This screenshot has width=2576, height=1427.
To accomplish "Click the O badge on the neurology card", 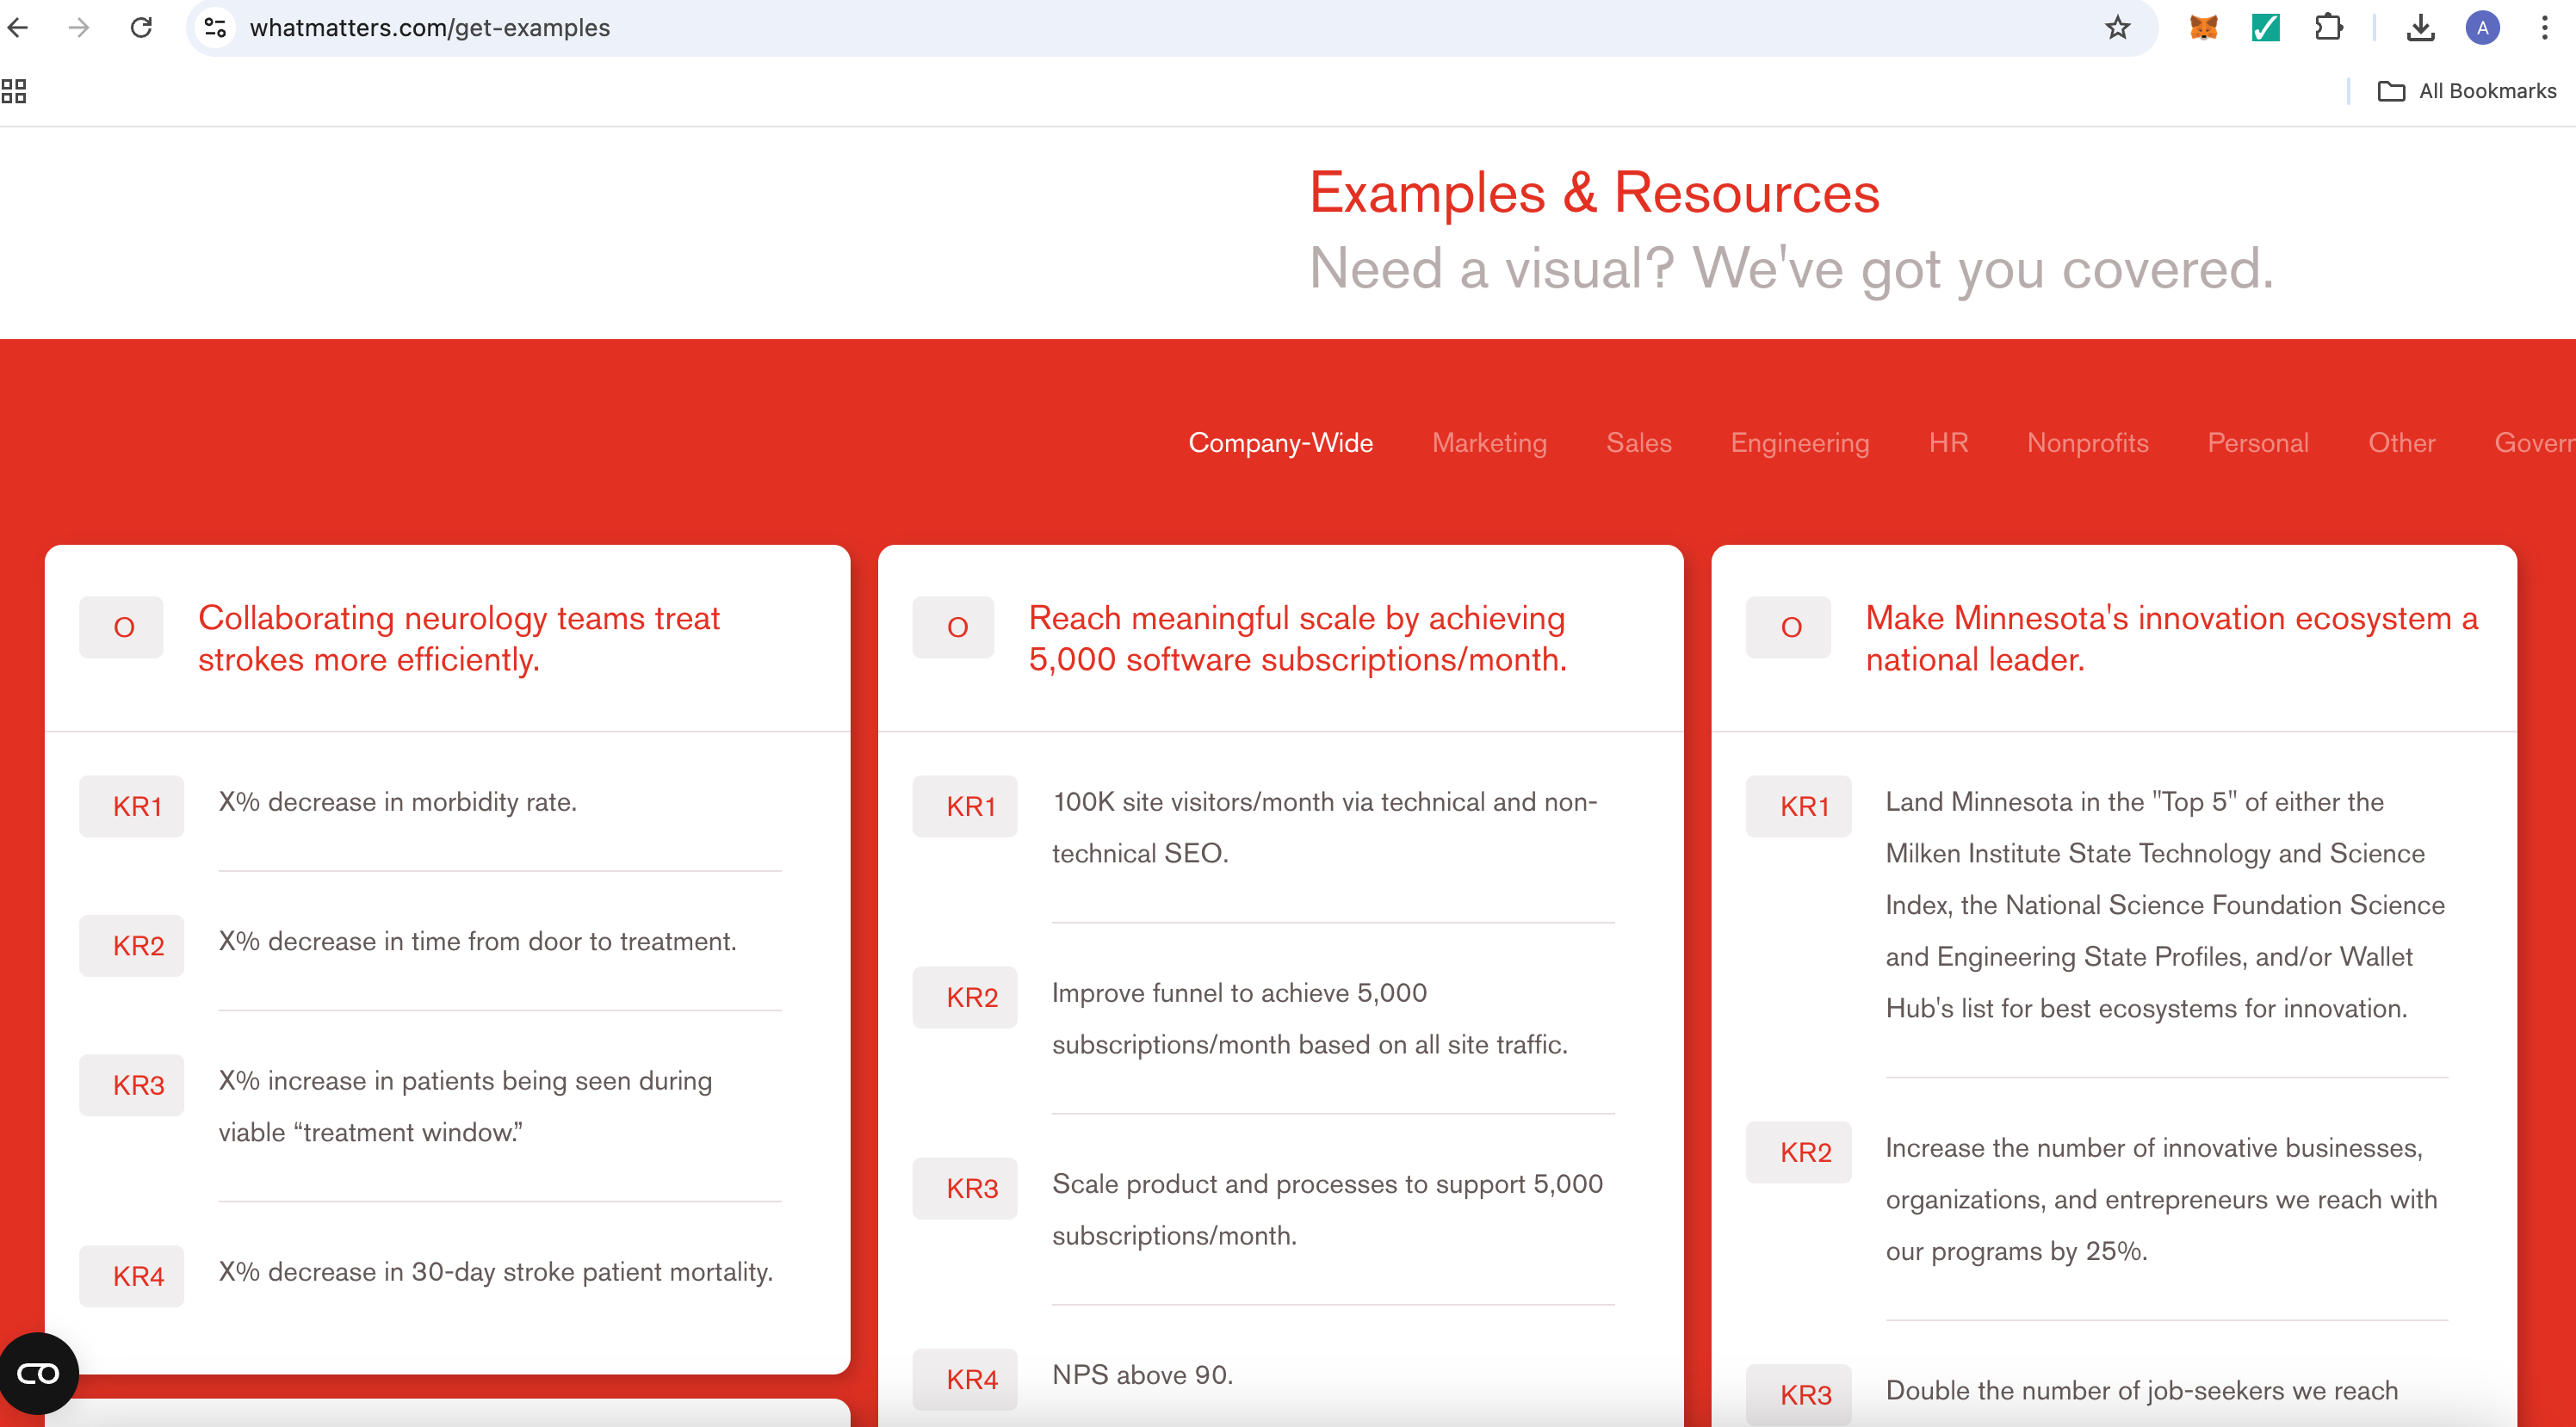I will pyautogui.click(x=122, y=627).
